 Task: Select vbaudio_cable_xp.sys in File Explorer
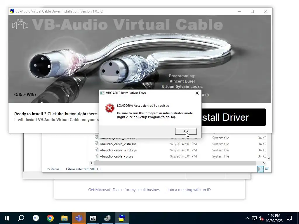[117, 156]
